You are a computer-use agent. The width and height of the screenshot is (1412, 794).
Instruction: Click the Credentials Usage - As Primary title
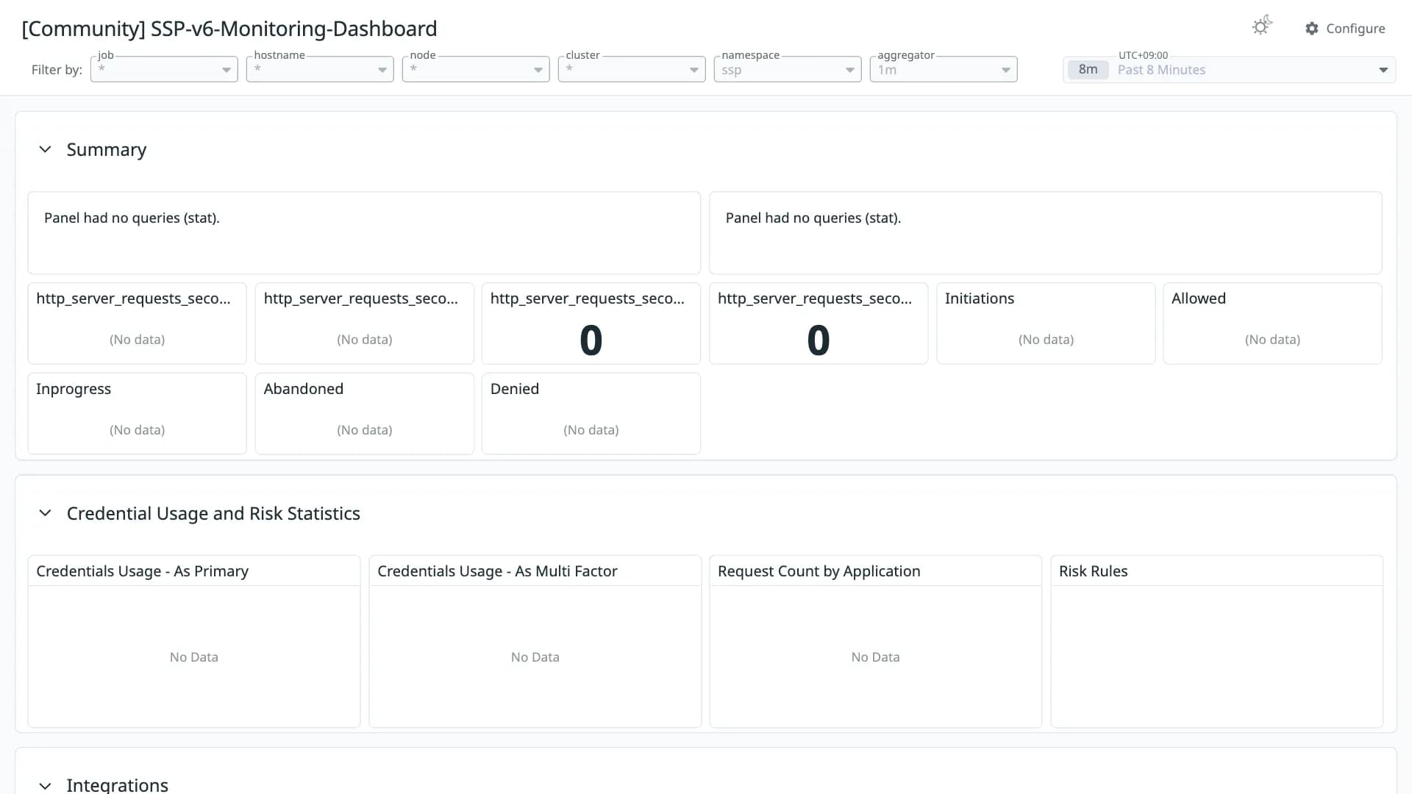click(143, 571)
